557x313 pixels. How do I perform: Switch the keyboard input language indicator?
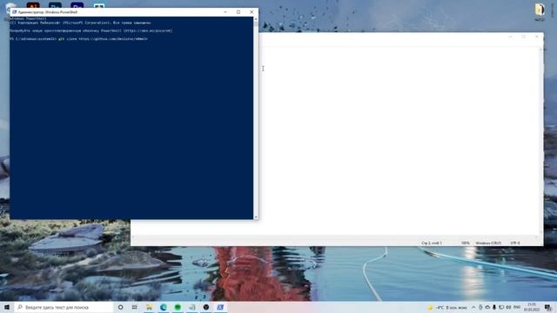[x=517, y=307]
